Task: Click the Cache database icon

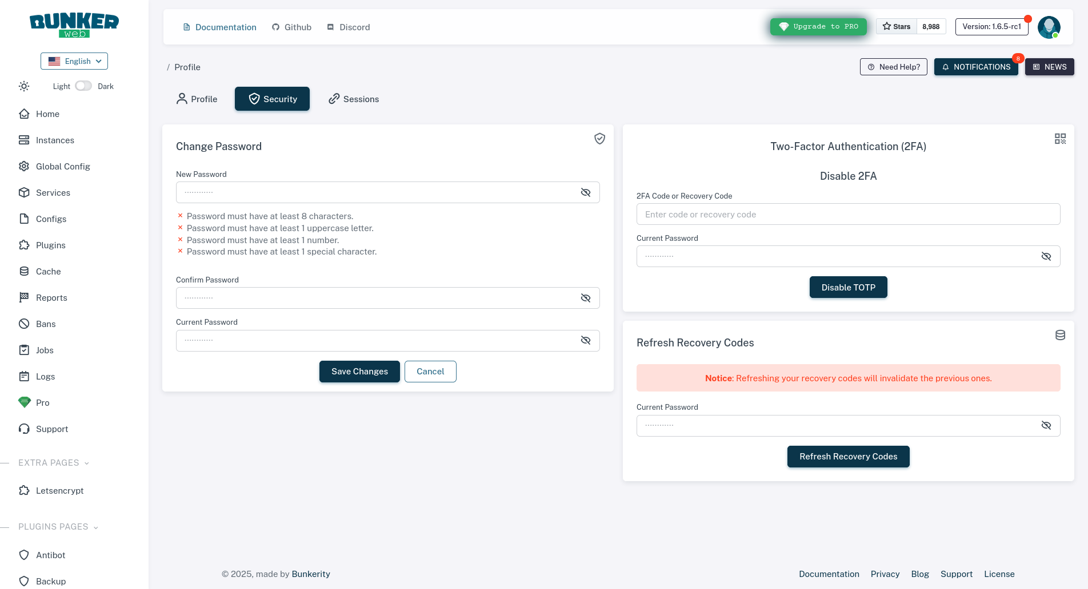Action: pyautogui.click(x=24, y=272)
